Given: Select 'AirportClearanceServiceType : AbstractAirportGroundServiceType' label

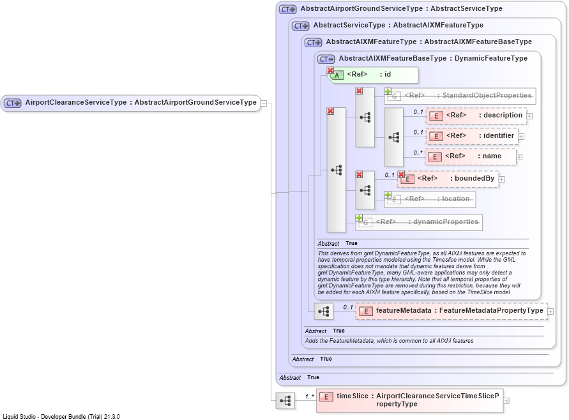Looking at the screenshot, I should [x=140, y=103].
